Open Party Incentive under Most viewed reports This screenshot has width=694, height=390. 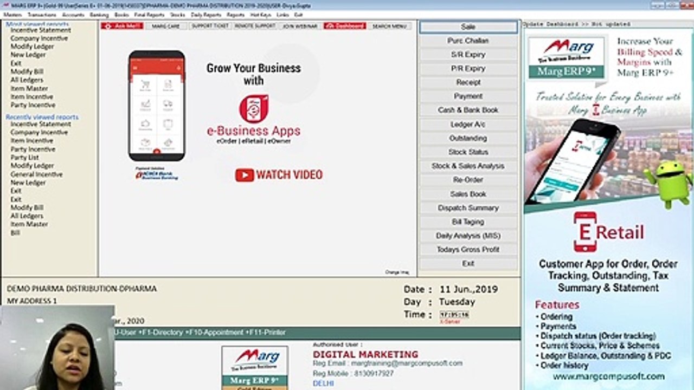(x=33, y=105)
